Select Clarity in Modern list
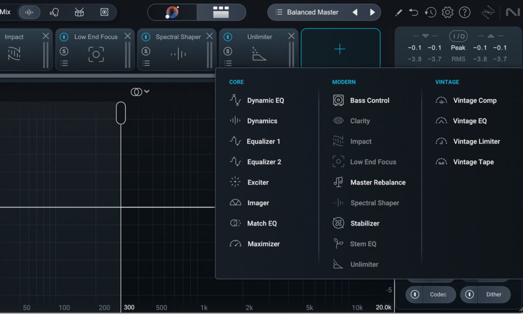Image resolution: width=523 pixels, height=314 pixels. coord(351,121)
